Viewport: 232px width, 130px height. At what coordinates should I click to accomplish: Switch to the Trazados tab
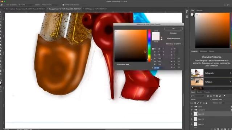point(207,92)
